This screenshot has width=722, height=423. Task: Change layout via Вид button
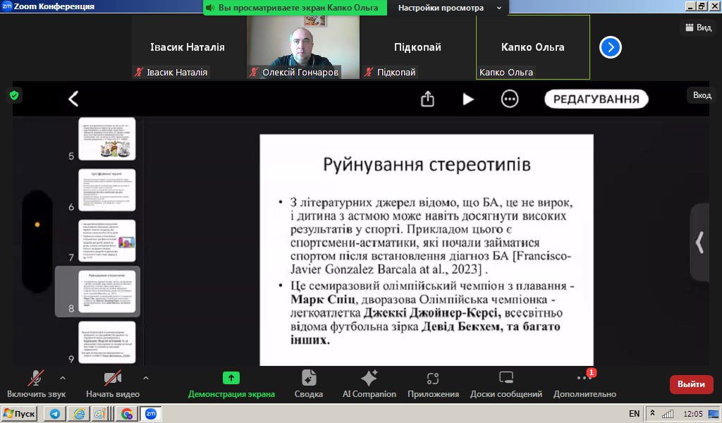pyautogui.click(x=699, y=27)
